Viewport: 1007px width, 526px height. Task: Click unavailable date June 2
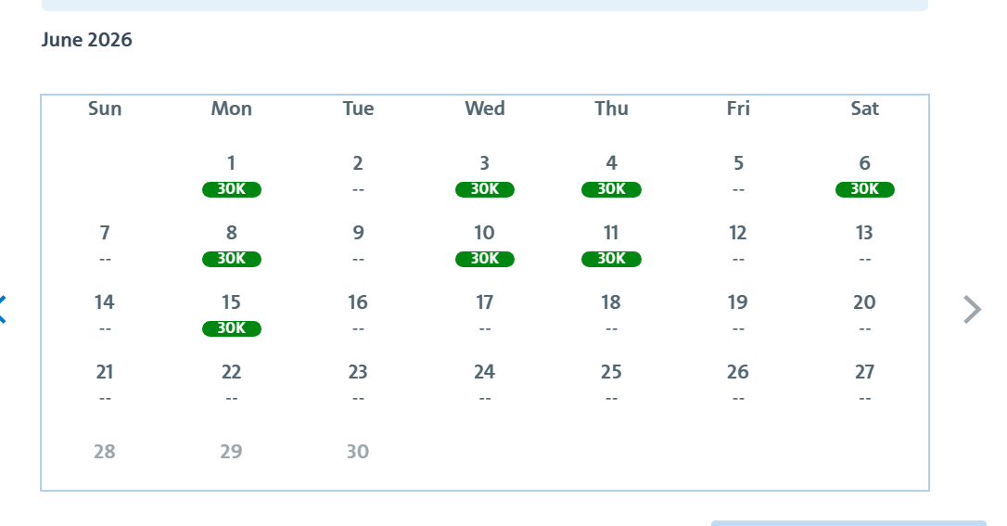[x=358, y=174]
